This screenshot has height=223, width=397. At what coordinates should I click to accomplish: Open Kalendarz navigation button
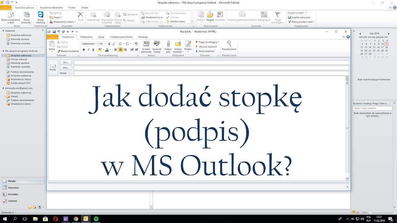[x=22, y=188]
